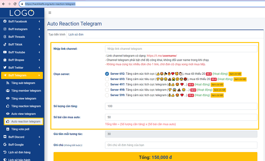Click the Ghi chú note field
The width and height of the screenshot is (265, 161).
(x=181, y=145)
